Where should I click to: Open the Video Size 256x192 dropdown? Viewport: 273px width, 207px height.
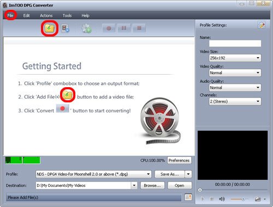(x=235, y=58)
